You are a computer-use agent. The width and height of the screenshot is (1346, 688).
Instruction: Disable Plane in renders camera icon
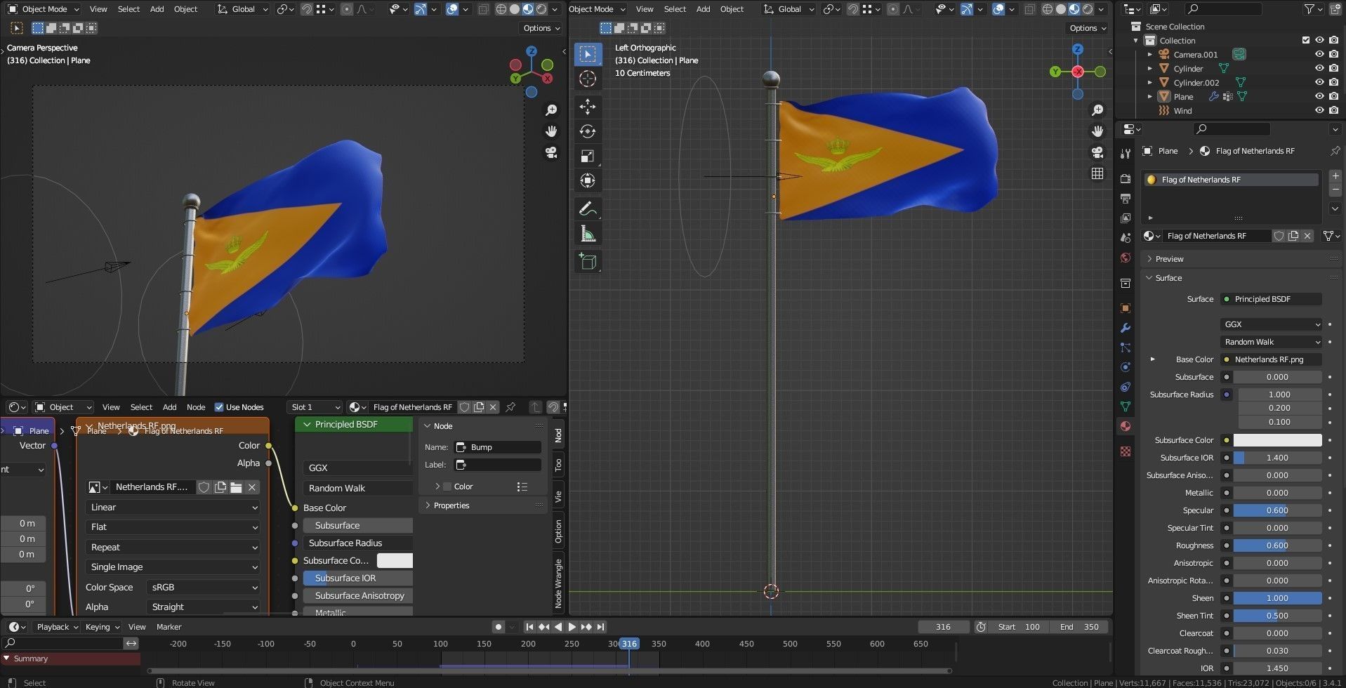click(x=1333, y=97)
